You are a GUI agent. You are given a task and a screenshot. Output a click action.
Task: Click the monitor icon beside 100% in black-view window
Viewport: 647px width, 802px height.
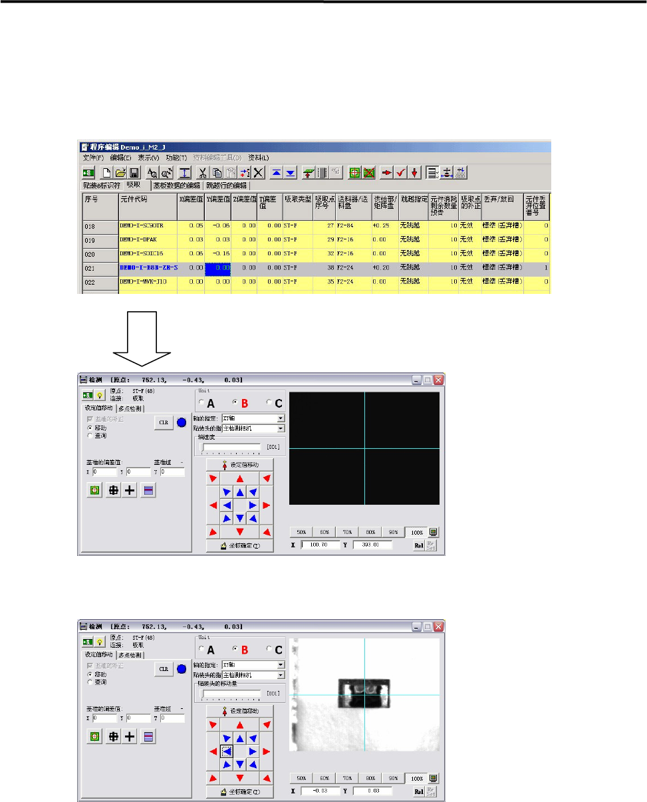[x=434, y=532]
